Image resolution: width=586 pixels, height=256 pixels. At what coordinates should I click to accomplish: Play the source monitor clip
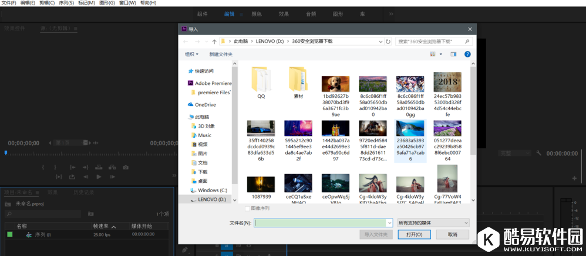point(99,177)
